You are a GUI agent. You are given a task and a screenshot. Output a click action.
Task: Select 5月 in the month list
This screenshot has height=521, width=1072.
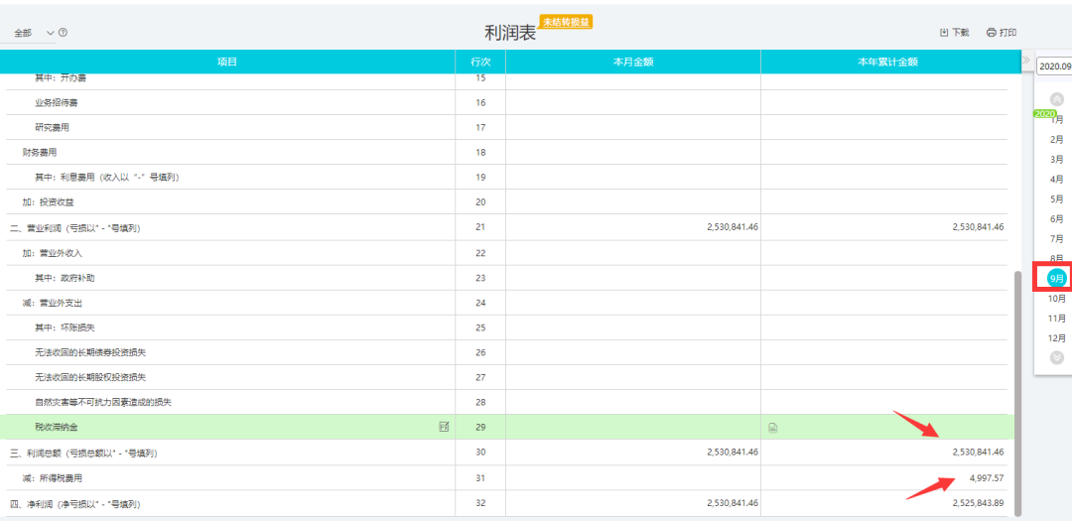point(1057,198)
